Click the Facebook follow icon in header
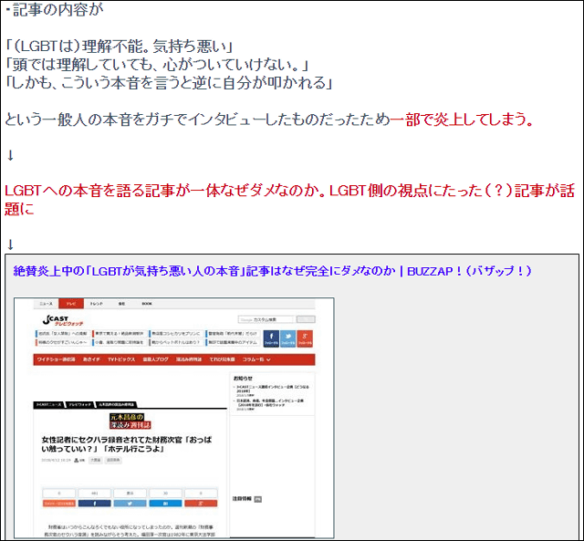This screenshot has height=541, width=584. point(271,339)
